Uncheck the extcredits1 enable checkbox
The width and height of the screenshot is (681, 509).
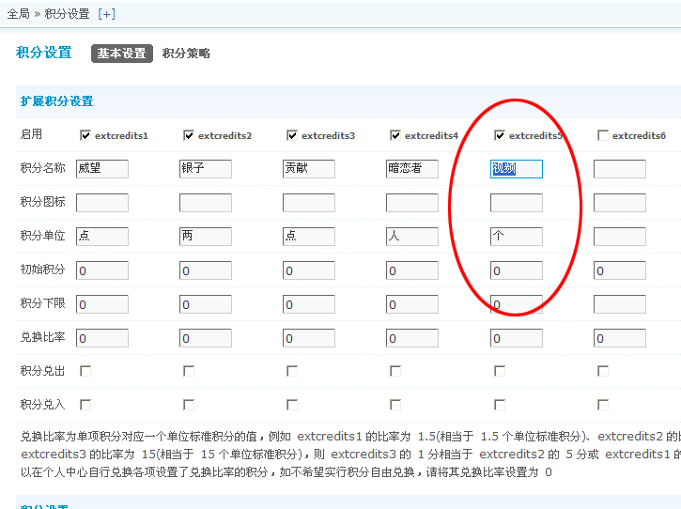[85, 135]
